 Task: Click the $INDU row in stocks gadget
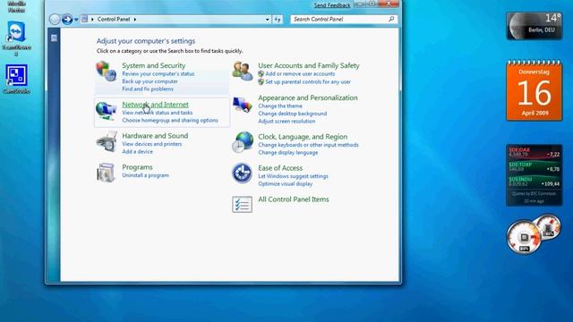tap(534, 182)
